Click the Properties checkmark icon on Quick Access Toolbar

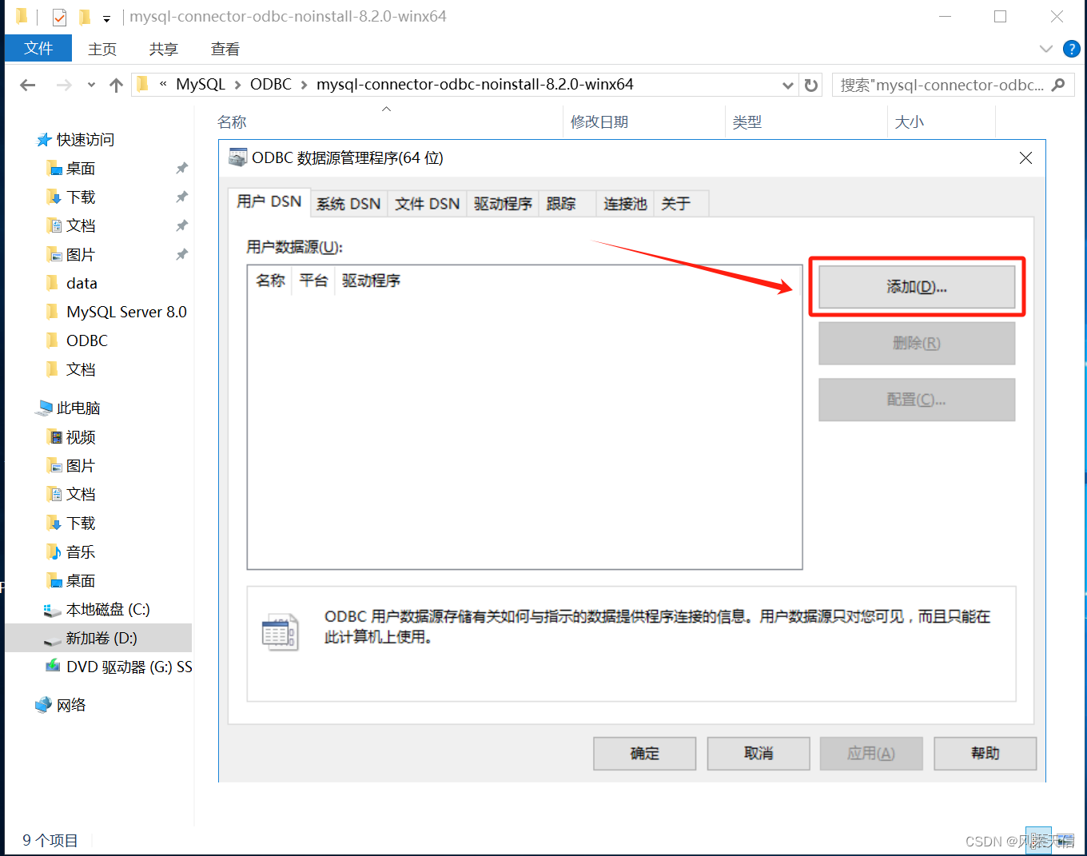coord(58,16)
